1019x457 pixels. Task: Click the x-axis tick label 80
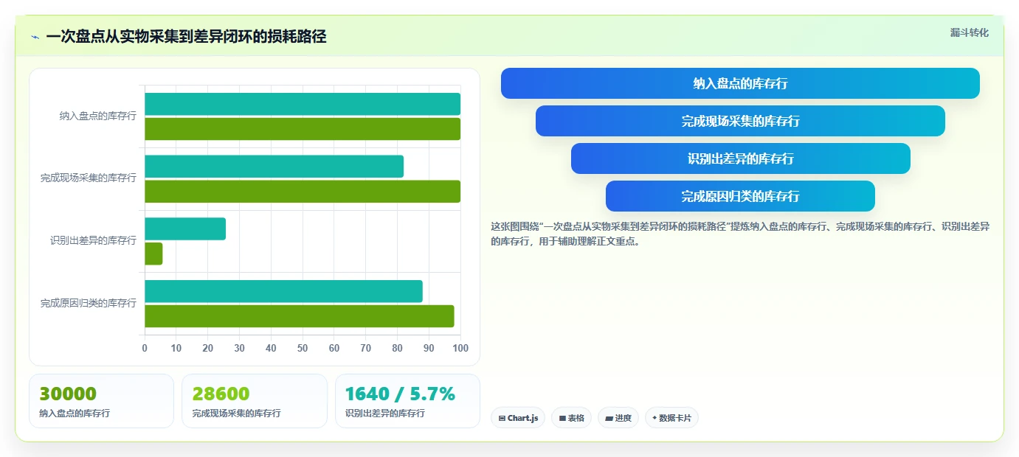(x=397, y=348)
